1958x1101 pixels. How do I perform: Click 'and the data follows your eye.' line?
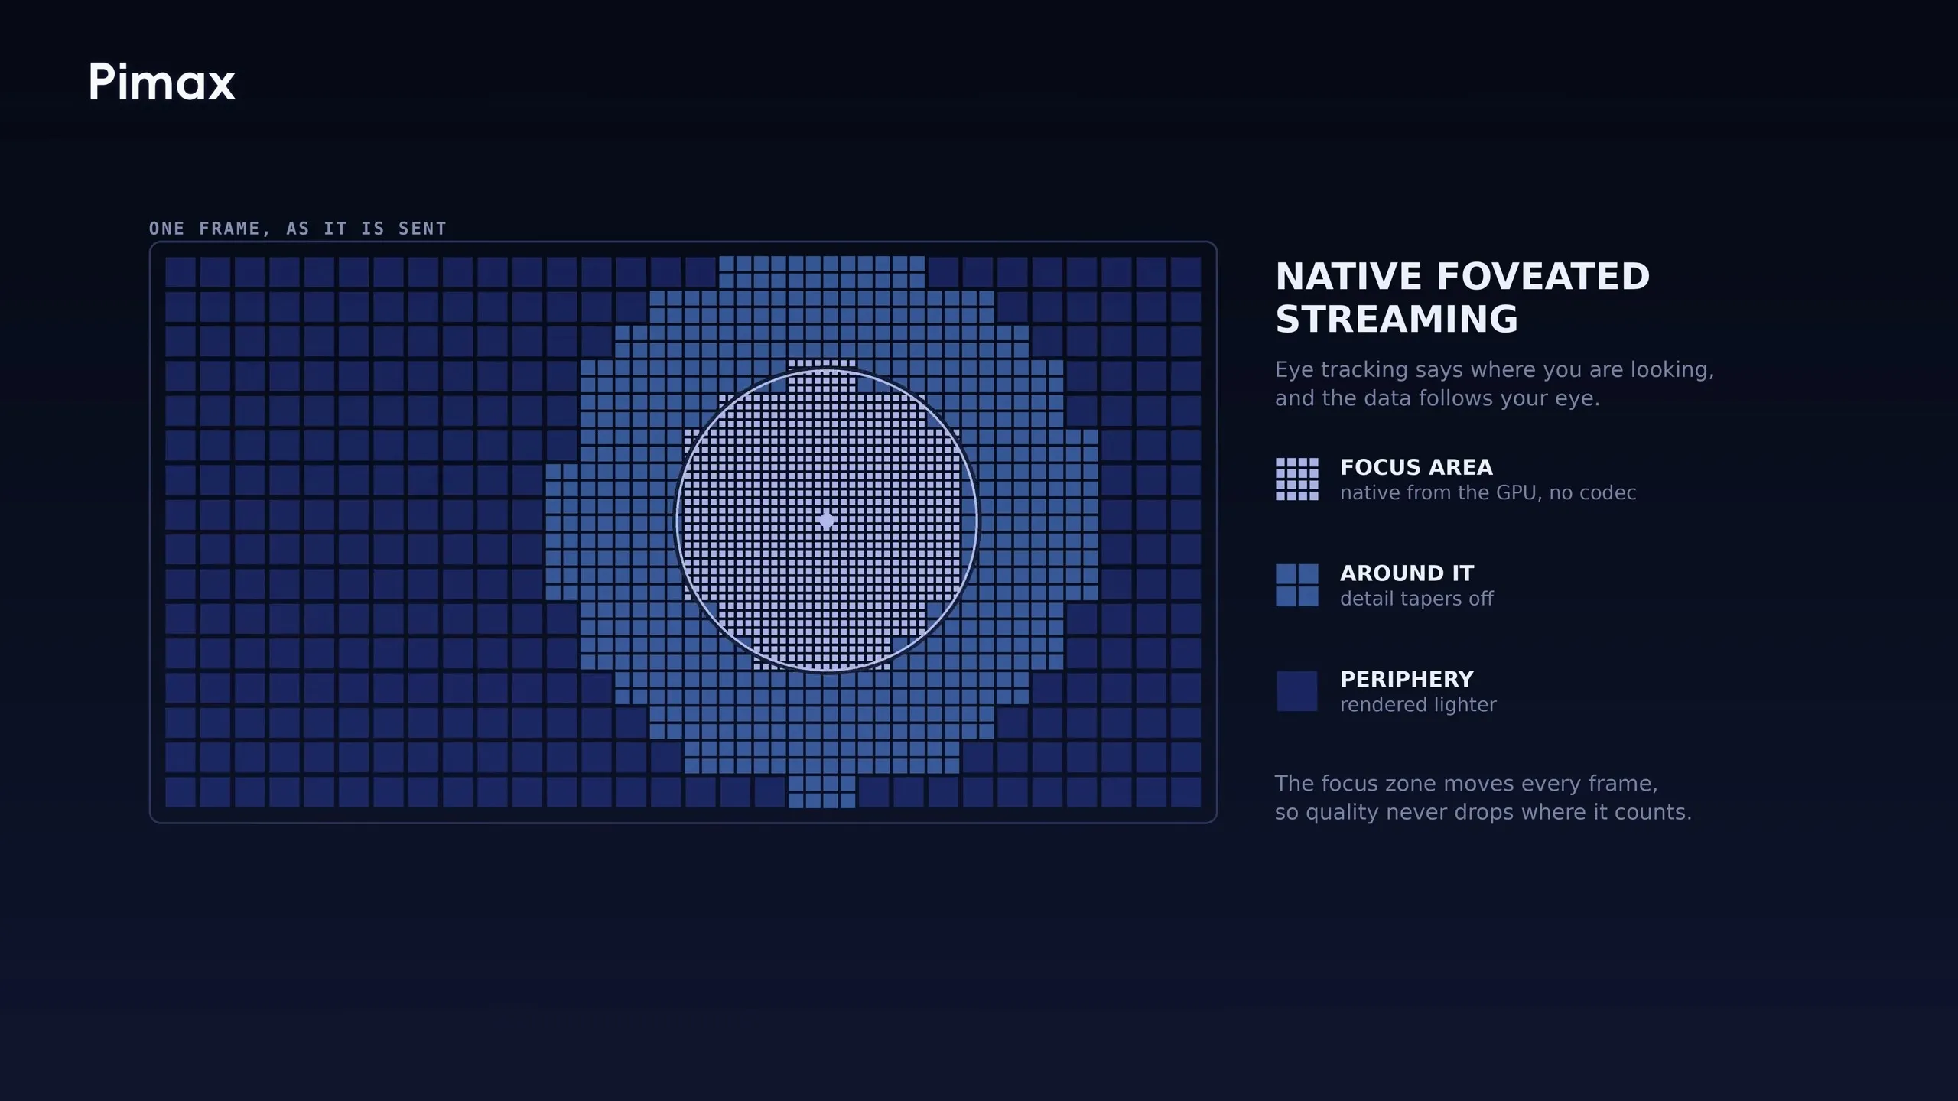pos(1437,398)
